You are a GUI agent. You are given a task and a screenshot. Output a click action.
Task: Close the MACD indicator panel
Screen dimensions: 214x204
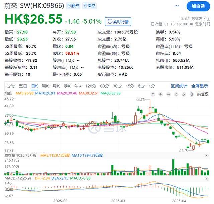(207, 178)
